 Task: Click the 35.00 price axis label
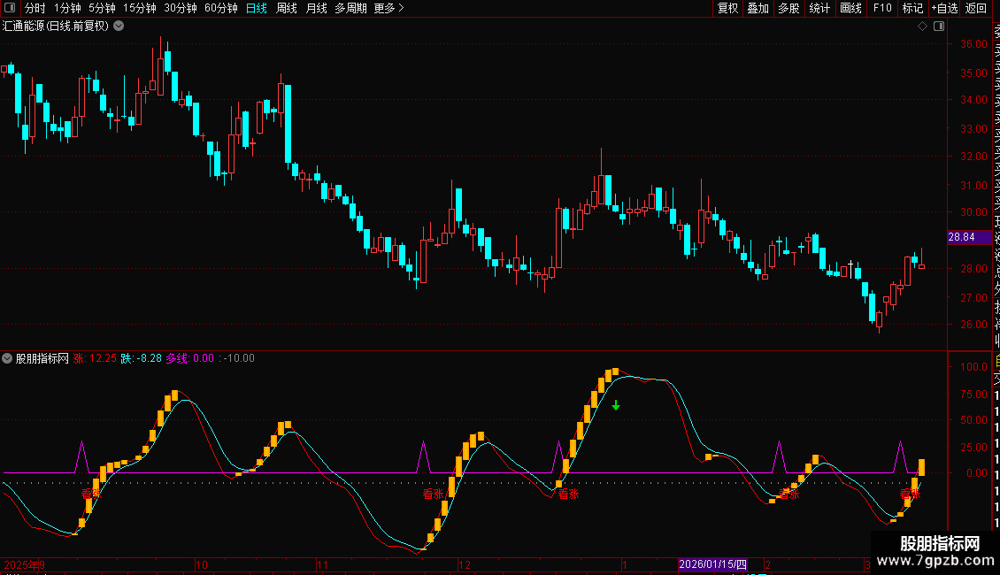pyautogui.click(x=973, y=73)
